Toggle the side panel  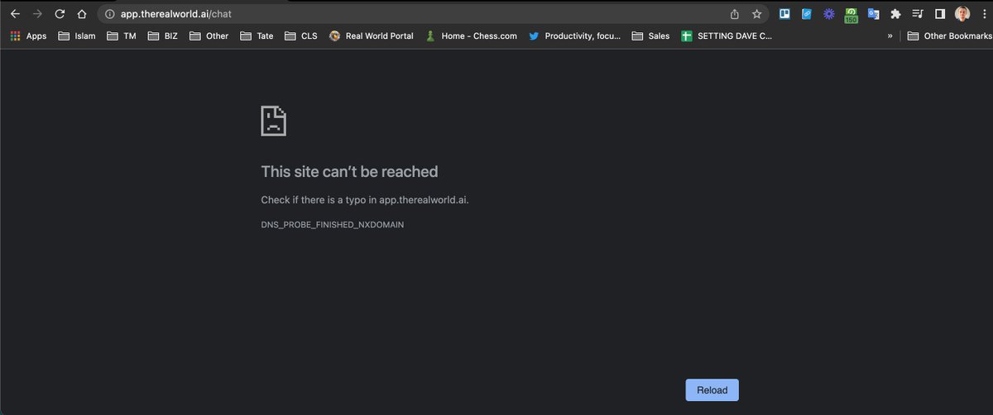coord(940,14)
